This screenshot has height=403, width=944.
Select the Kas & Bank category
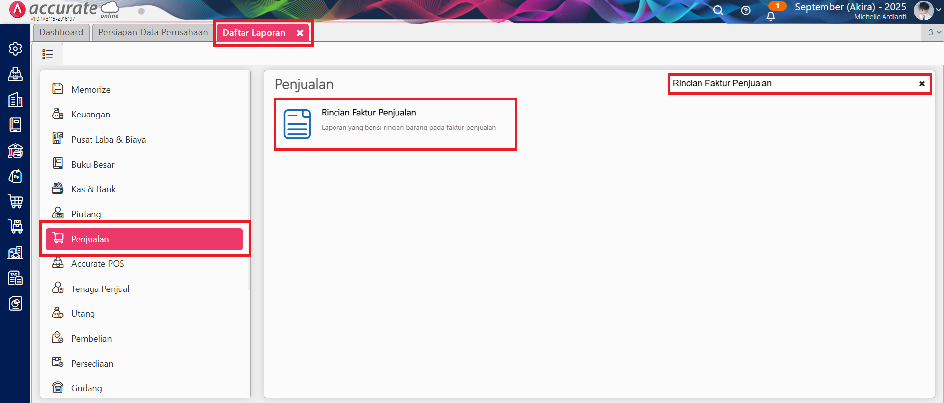(x=93, y=189)
